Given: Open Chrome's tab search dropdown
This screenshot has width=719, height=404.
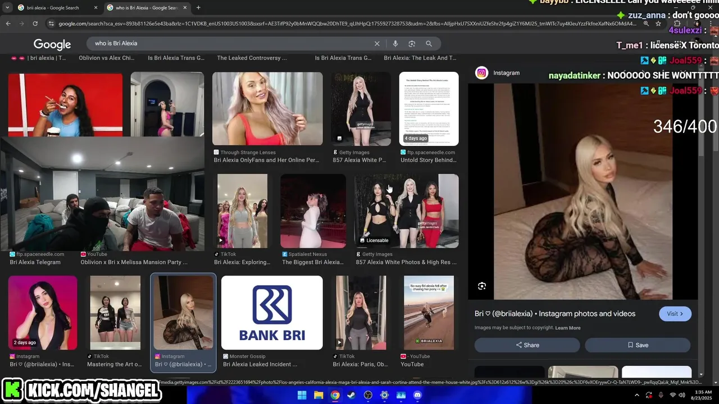Looking at the screenshot, I should pyautogui.click(x=7, y=8).
